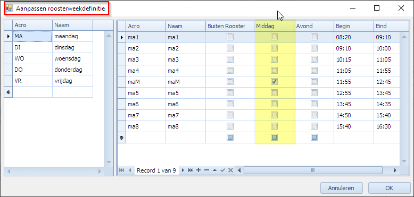Enable Buiten Rooster for ma8
This screenshot has height=197, width=414.
tap(230, 126)
